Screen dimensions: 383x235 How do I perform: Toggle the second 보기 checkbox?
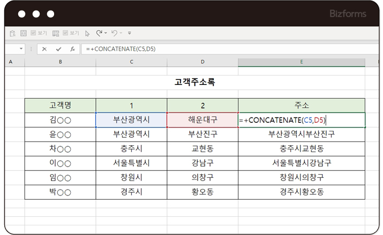(65, 33)
